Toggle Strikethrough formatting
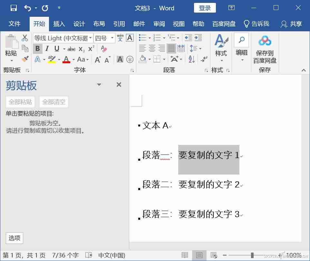Screen dimensions: 310x261 (x=71, y=49)
